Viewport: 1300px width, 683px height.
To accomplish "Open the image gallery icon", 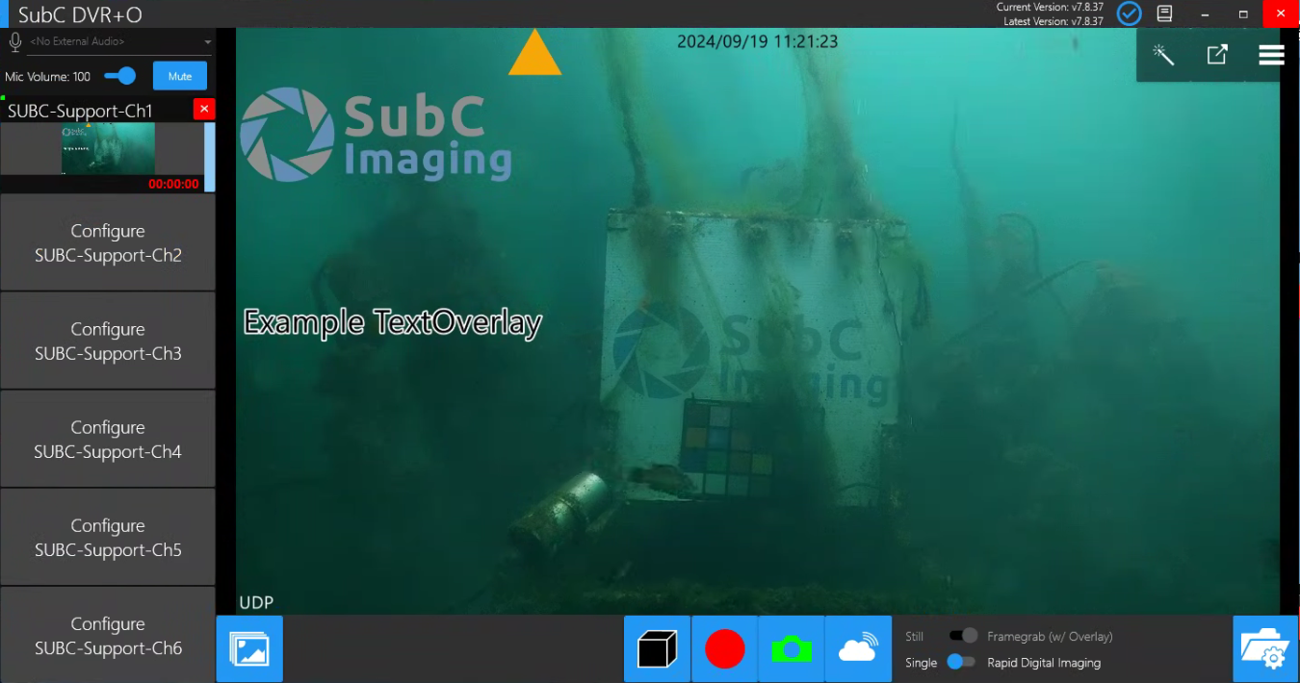I will 249,649.
